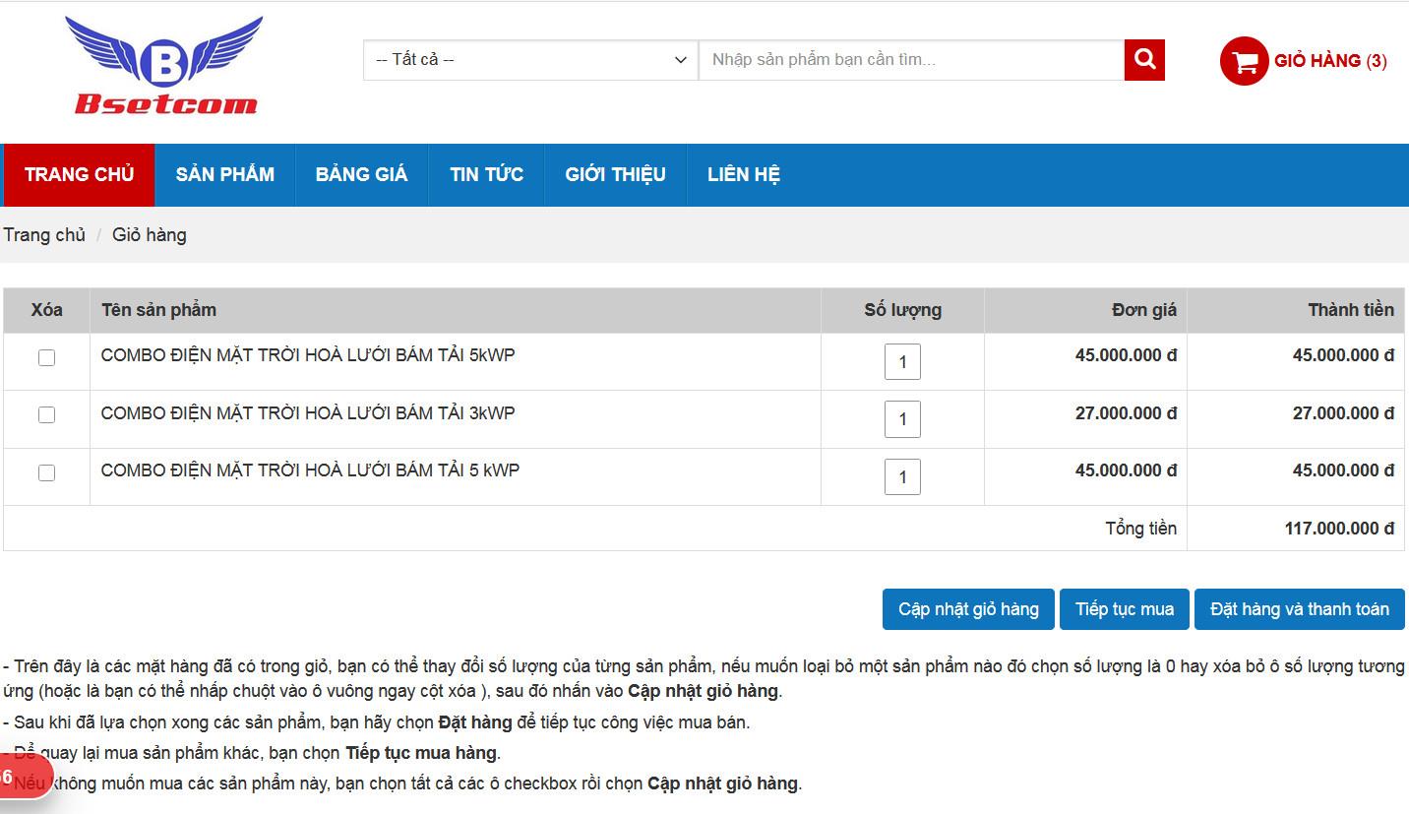Focus the product search input field
Viewport: 1409px width, 814px height.
[910, 60]
